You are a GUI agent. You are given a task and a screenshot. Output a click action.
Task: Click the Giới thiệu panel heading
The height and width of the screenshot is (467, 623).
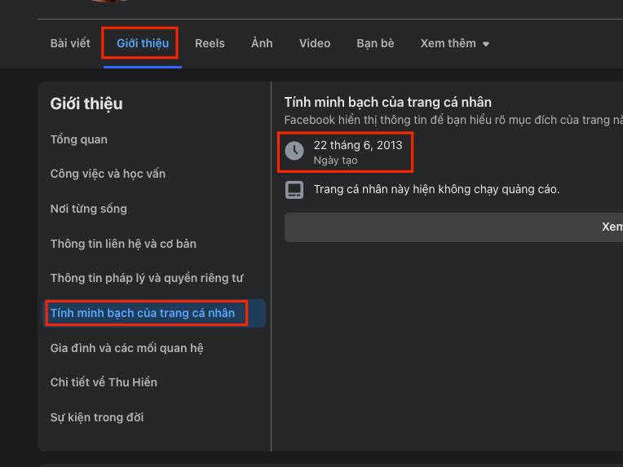click(86, 104)
